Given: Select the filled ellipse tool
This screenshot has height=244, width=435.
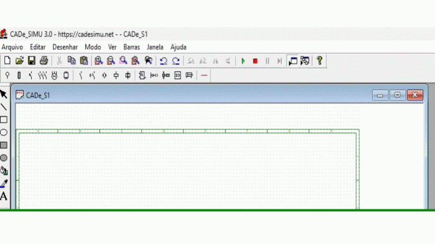Looking at the screenshot, I should tap(4, 158).
